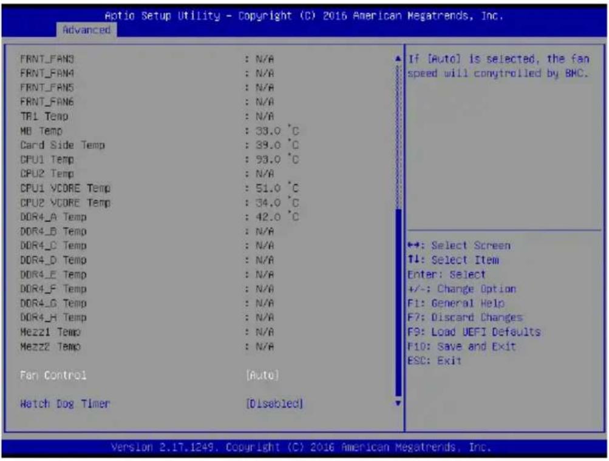The width and height of the screenshot is (609, 461).
Task: Click the TR1 Temp row label
Action: (x=44, y=116)
